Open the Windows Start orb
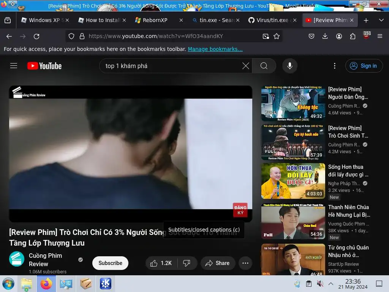This screenshot has height=292, width=389. click(x=8, y=284)
